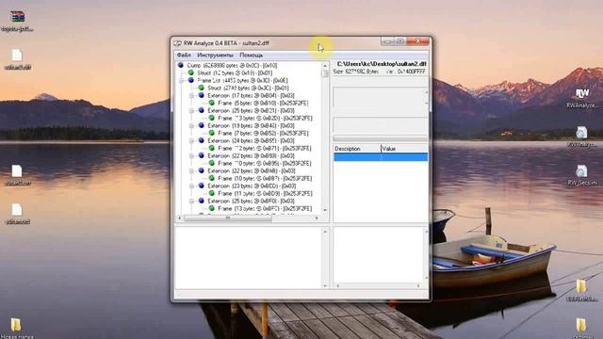Click the green icon of Frame 11 bytes row
603x339 pixels.
pos(211,193)
